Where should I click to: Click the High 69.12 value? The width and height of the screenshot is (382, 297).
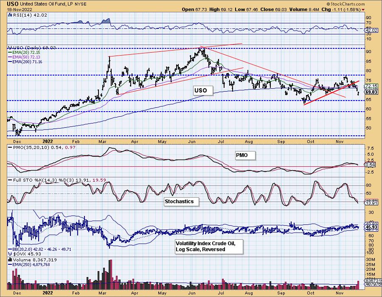click(x=222, y=9)
